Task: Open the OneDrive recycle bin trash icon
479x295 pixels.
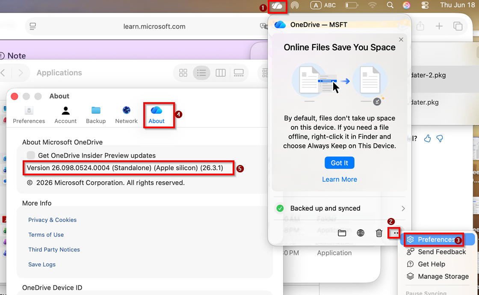Action: 379,233
